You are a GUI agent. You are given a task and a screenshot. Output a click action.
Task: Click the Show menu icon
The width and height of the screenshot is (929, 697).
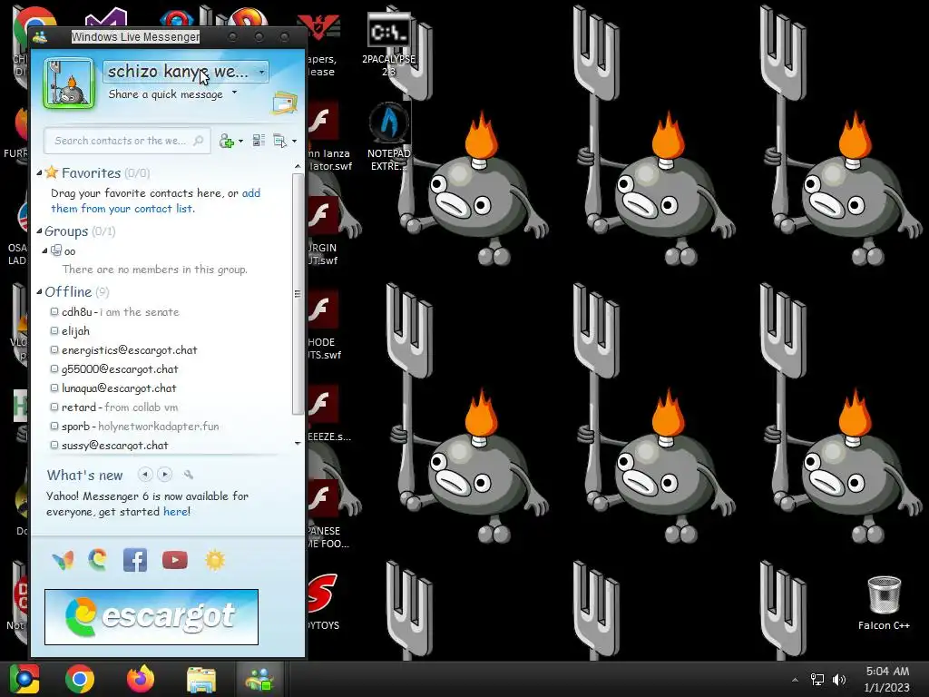(279, 141)
